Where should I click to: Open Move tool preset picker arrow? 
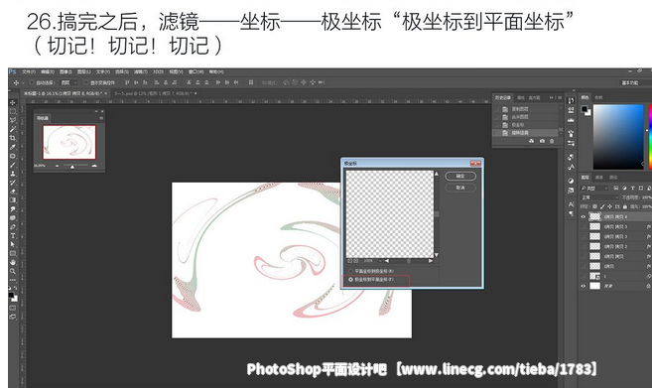[x=23, y=82]
